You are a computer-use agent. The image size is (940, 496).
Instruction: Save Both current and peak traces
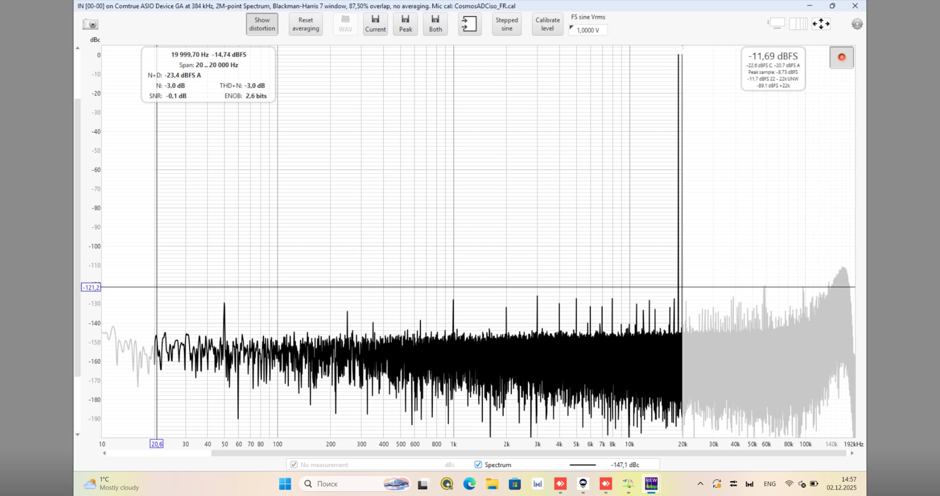point(435,24)
